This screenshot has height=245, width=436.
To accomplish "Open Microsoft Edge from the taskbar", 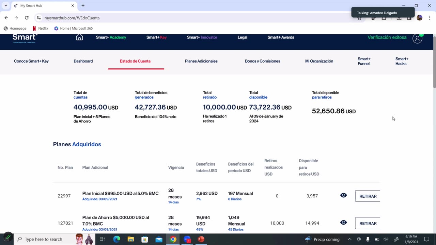I will [x=116, y=239].
